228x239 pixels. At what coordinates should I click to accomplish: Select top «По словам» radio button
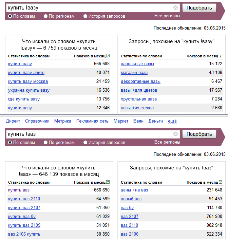point(10,16)
